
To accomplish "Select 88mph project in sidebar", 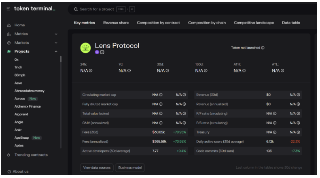I will 20,75.
